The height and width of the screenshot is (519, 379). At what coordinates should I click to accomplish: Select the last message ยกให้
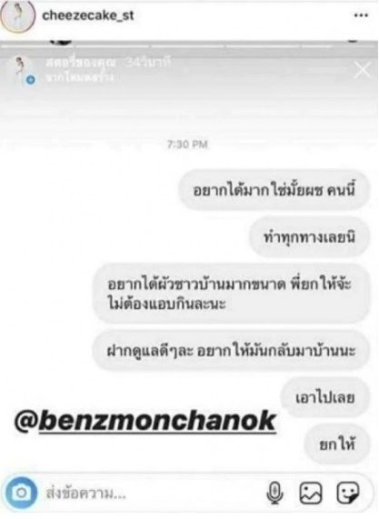(337, 444)
